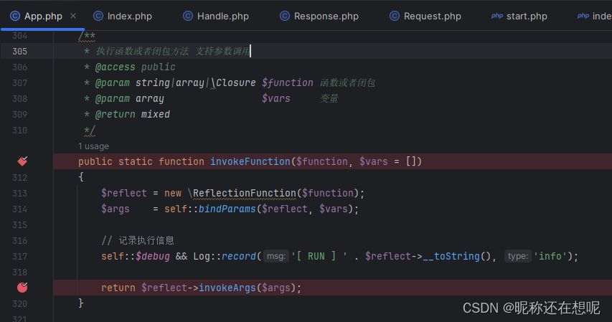Click the Request.php class file icon

[x=394, y=16]
